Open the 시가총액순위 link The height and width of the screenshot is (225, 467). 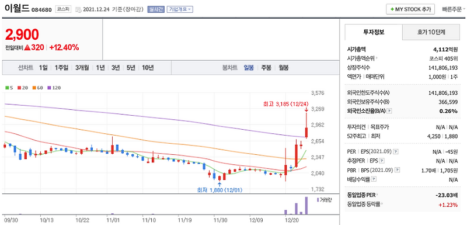point(361,58)
